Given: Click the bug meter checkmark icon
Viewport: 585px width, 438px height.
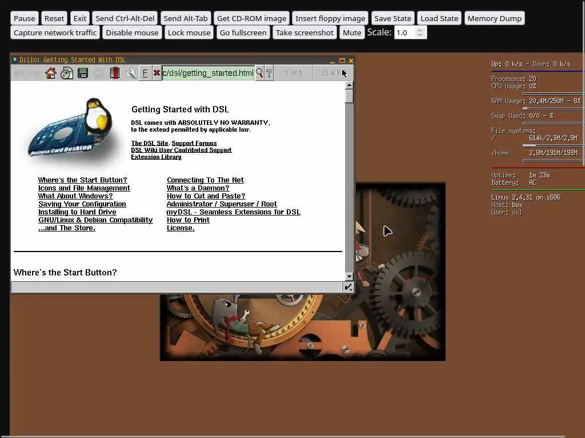Looking at the screenshot, I should coord(348,287).
